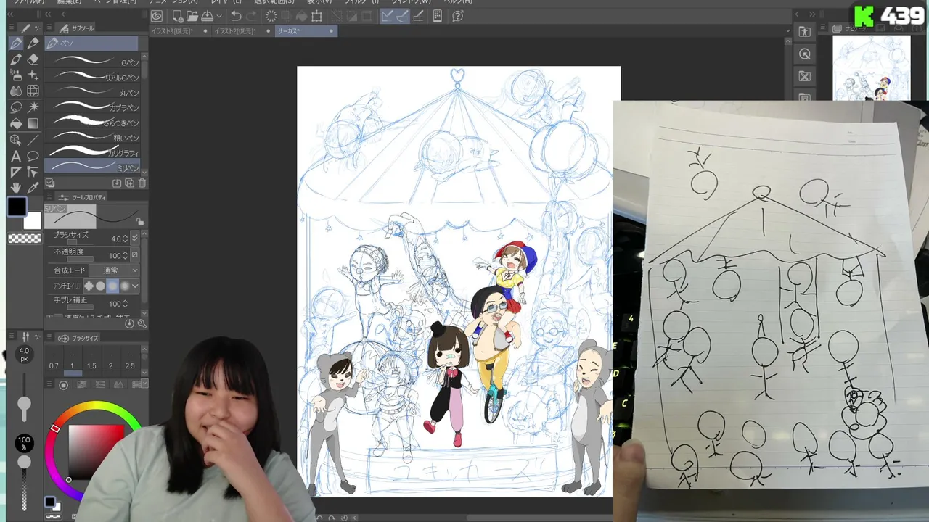The image size is (929, 522).
Task: Toggle Snap to Special Ruler
Action: click(402, 16)
